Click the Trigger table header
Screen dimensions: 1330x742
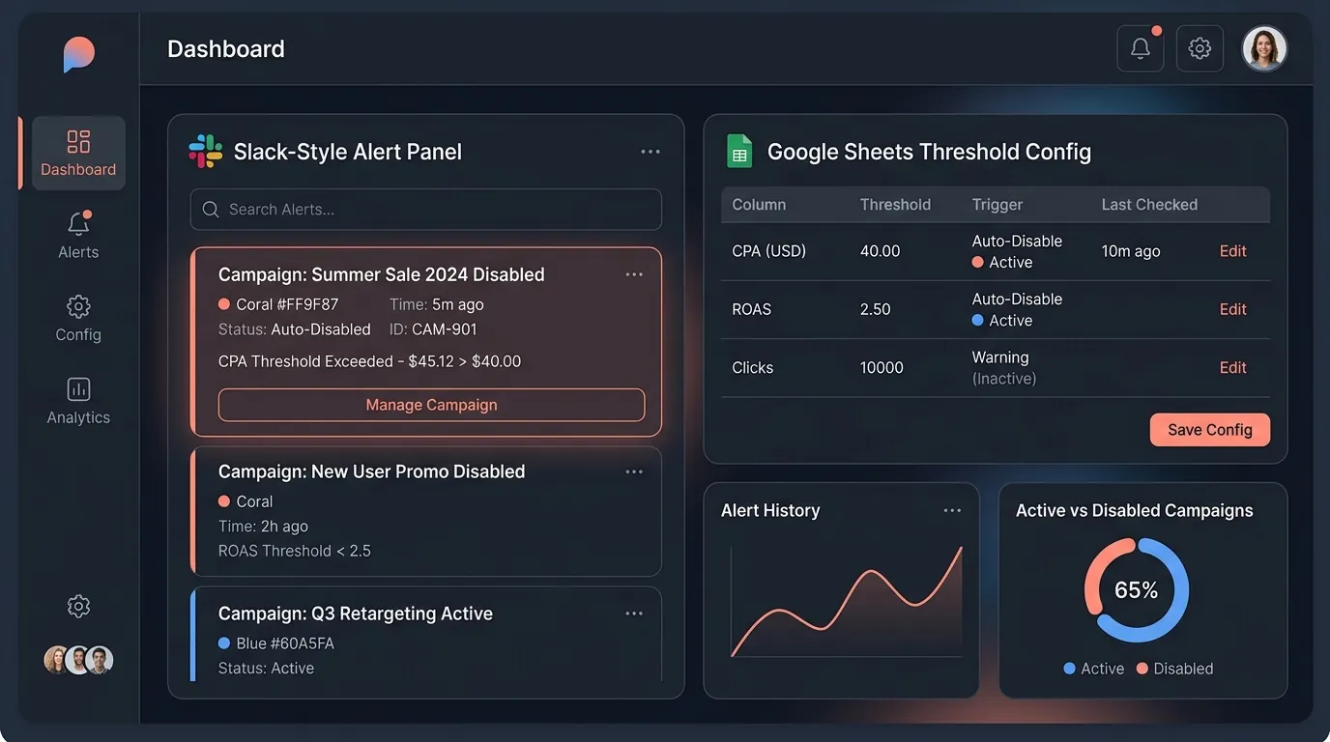(997, 205)
